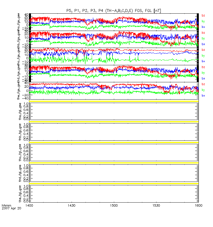Click the thb_fgl_gse y-axis label
This screenshot has width=213, height=227.
point(20,132)
